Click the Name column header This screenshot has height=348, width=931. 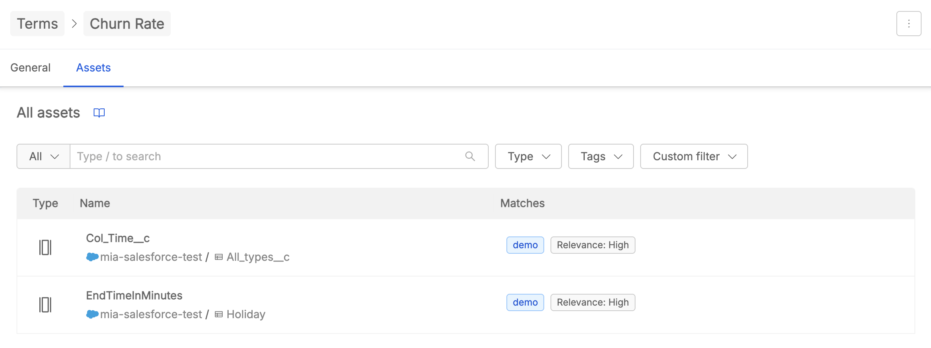(x=95, y=203)
